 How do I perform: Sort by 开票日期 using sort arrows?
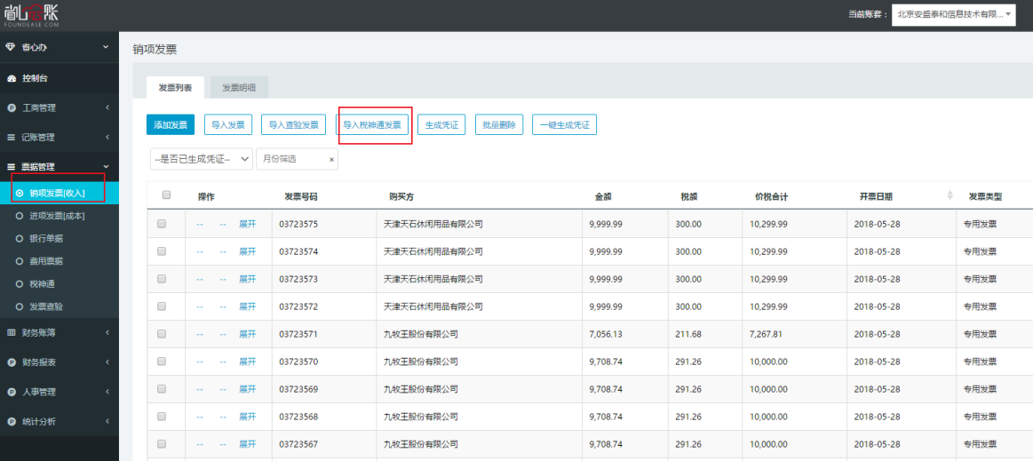[950, 195]
